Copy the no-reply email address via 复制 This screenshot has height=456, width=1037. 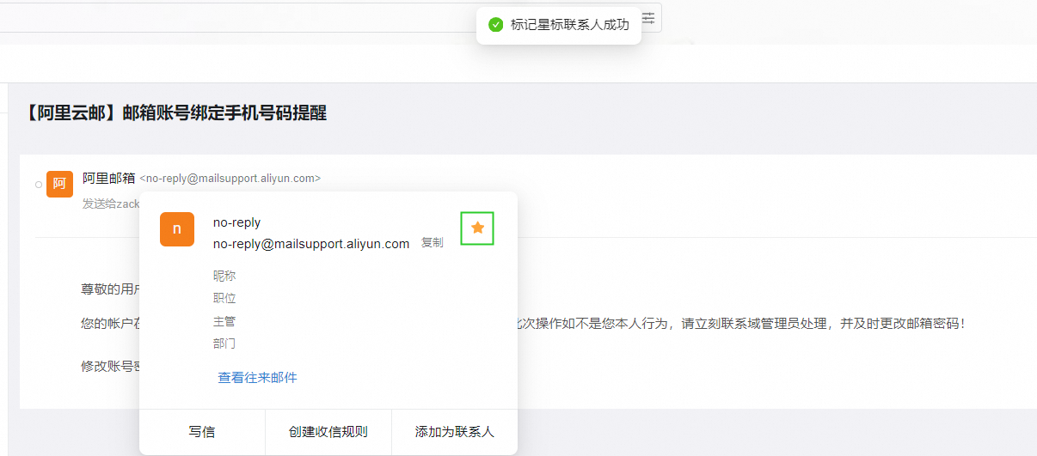coord(432,243)
